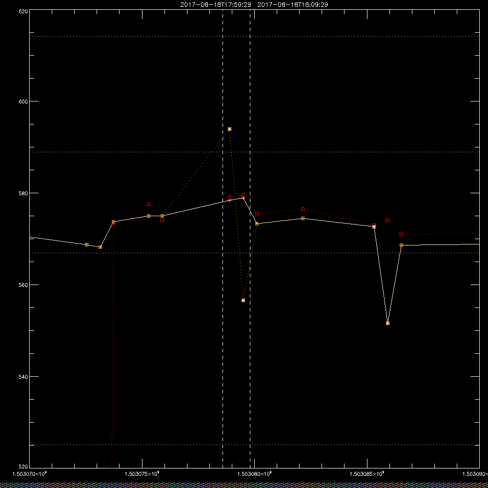This screenshot has height=488, width=488.
Task: Click the x-axis label 1.503070×10⁹
Action: pos(29,474)
